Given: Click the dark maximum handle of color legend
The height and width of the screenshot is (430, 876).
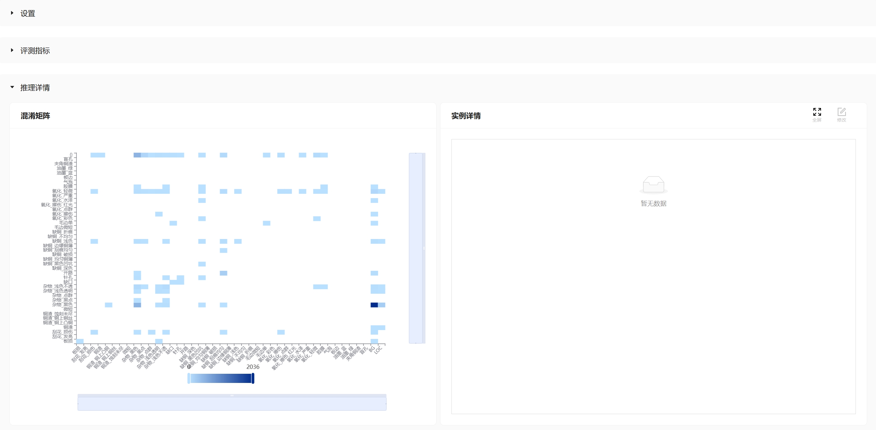Looking at the screenshot, I should pyautogui.click(x=253, y=378).
